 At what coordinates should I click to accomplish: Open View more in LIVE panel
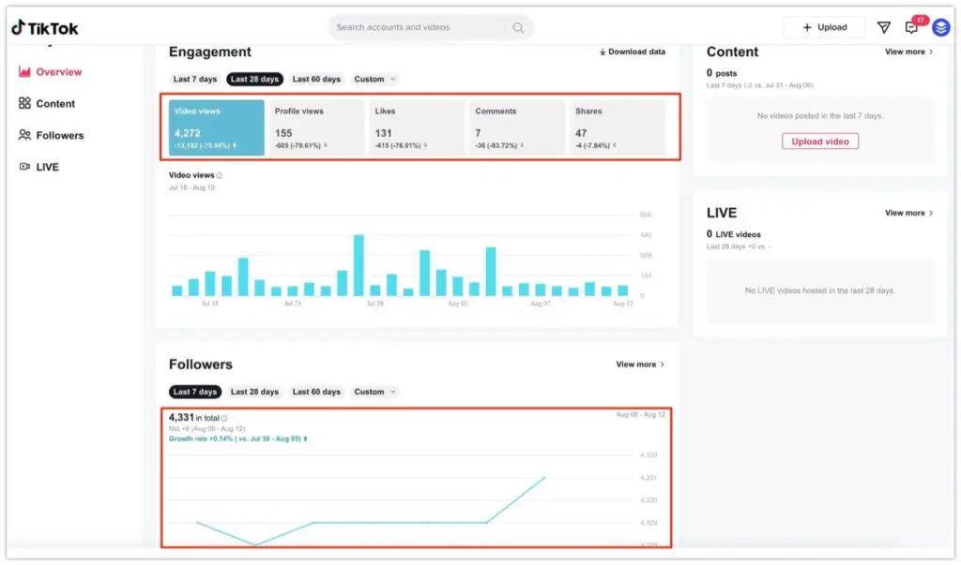pyautogui.click(x=908, y=213)
